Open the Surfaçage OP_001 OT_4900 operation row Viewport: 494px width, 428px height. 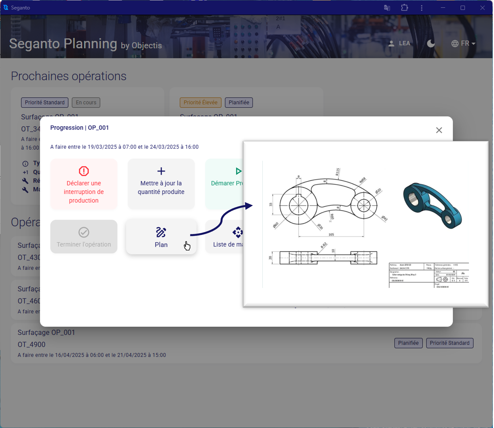(197, 343)
